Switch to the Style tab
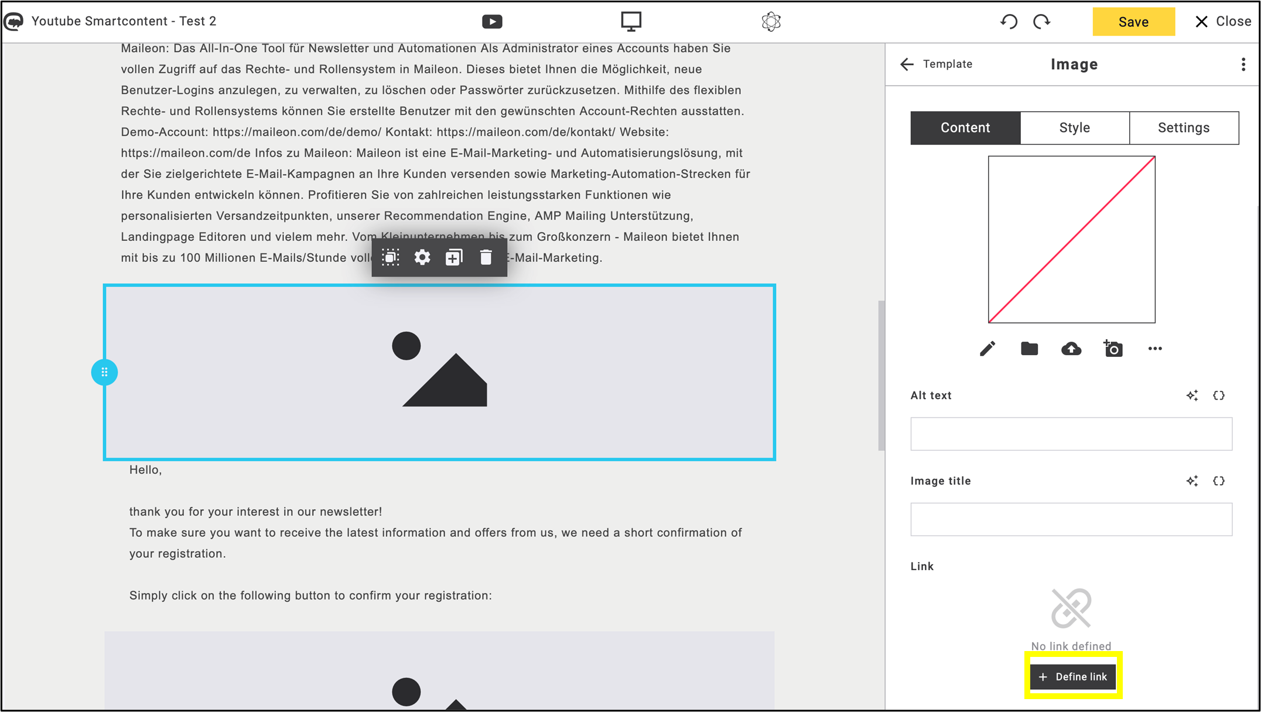Viewport: 1261px width, 712px height. 1074,128
